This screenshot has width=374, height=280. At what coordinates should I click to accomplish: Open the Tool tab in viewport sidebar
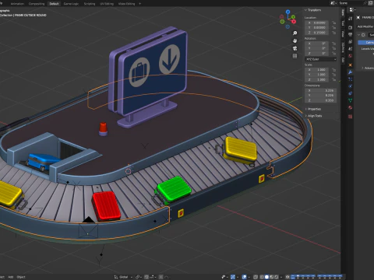click(343, 23)
